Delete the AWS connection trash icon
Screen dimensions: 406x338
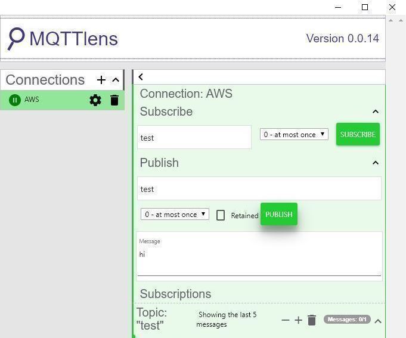(x=114, y=100)
